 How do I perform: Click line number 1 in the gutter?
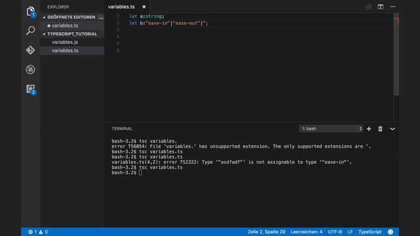(x=118, y=16)
